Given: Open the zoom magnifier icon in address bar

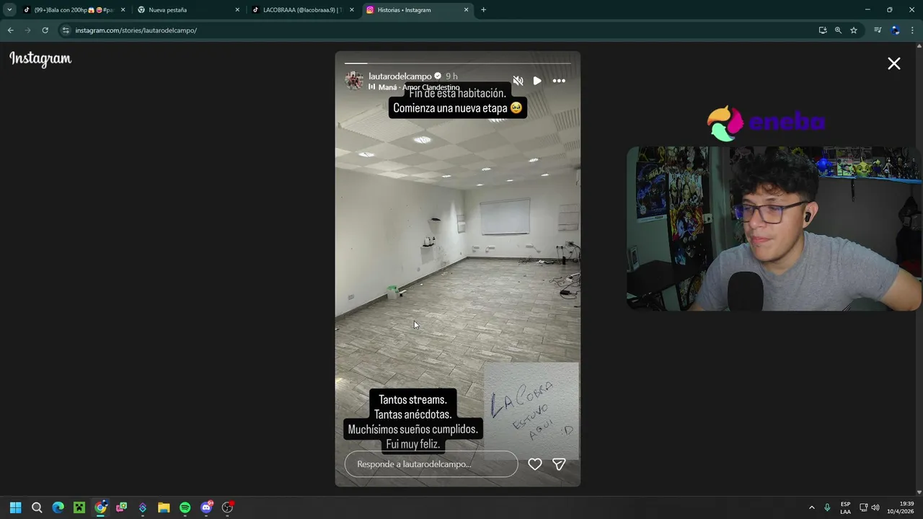Looking at the screenshot, I should [x=838, y=30].
